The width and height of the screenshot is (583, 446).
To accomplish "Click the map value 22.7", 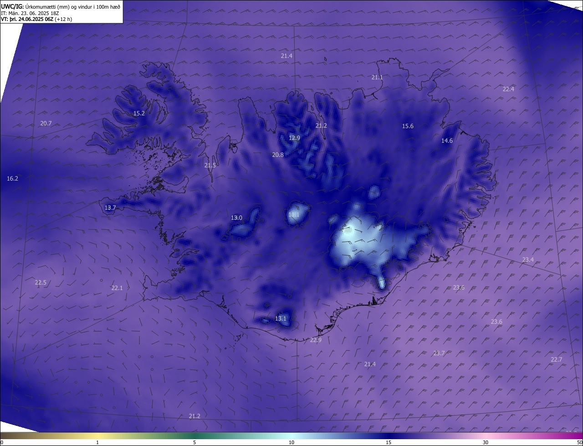I will 557,359.
